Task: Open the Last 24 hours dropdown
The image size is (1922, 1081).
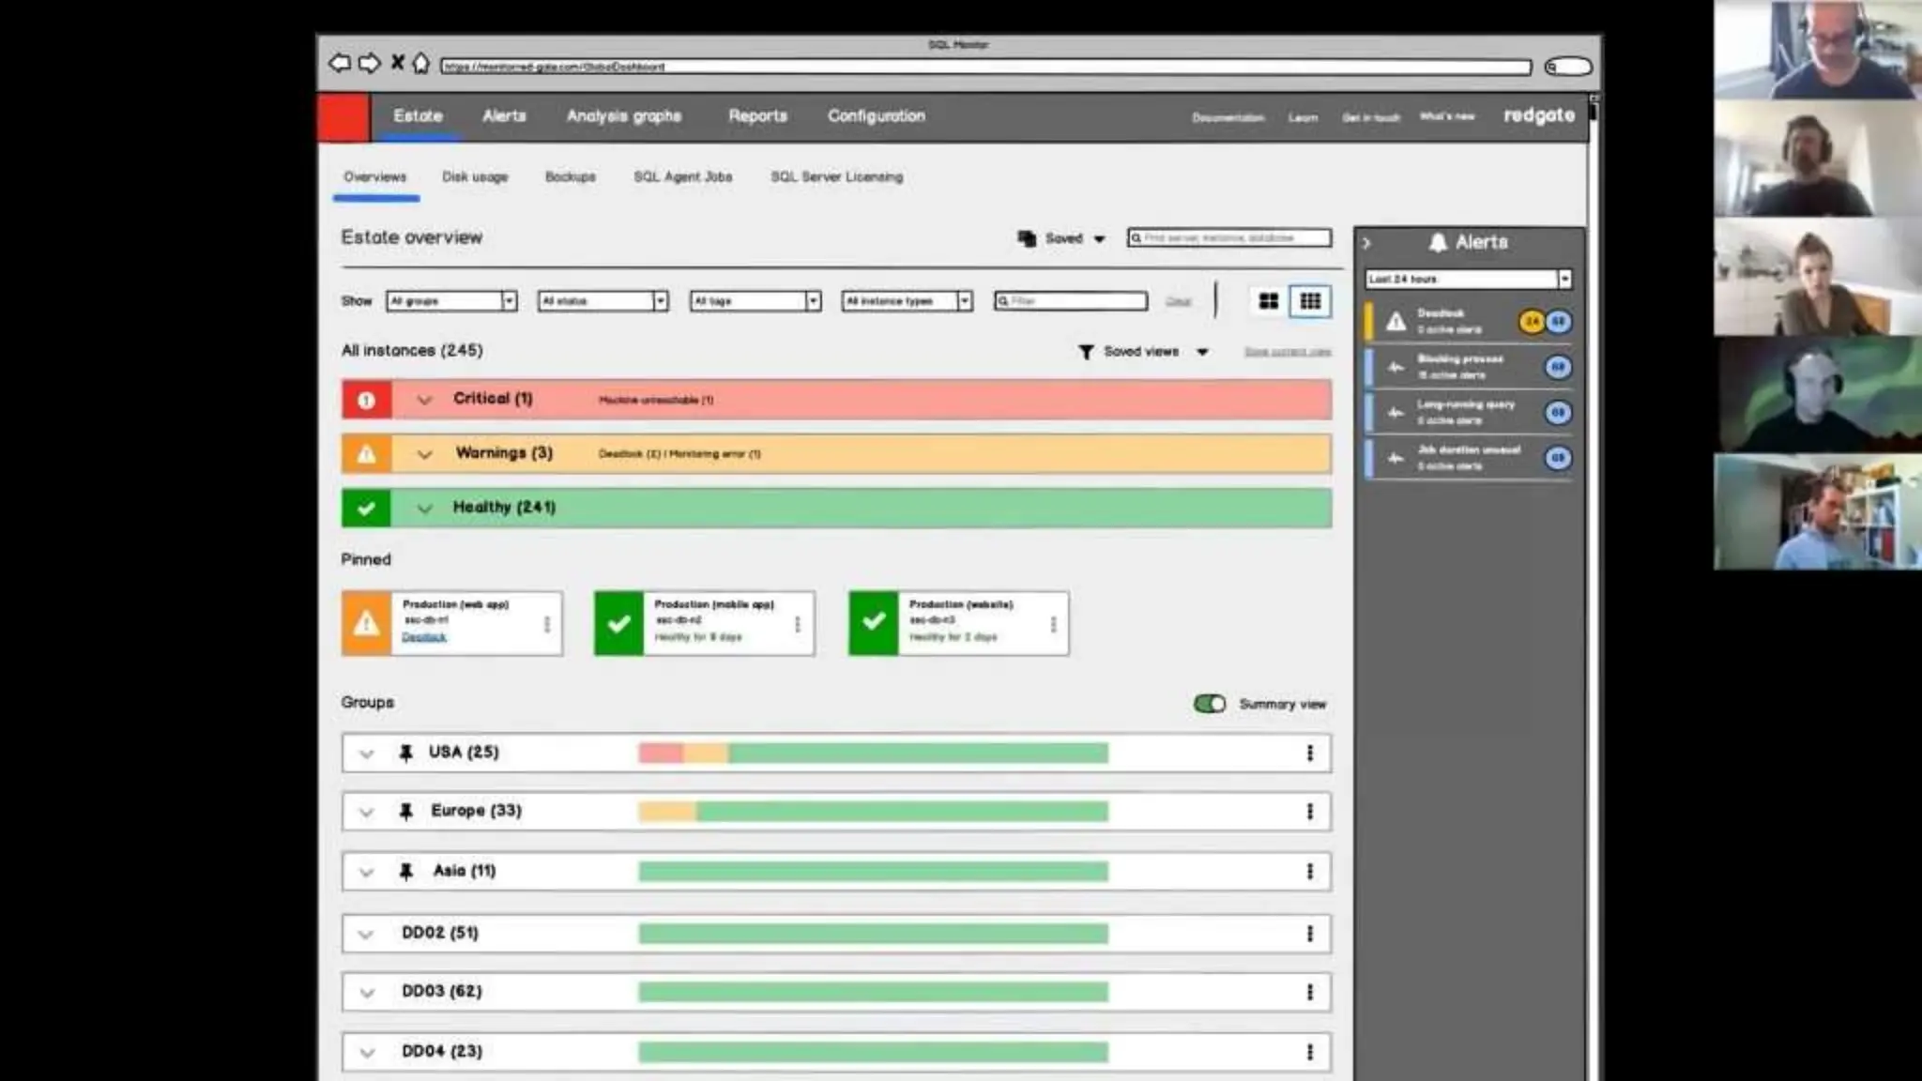Action: 1468,279
